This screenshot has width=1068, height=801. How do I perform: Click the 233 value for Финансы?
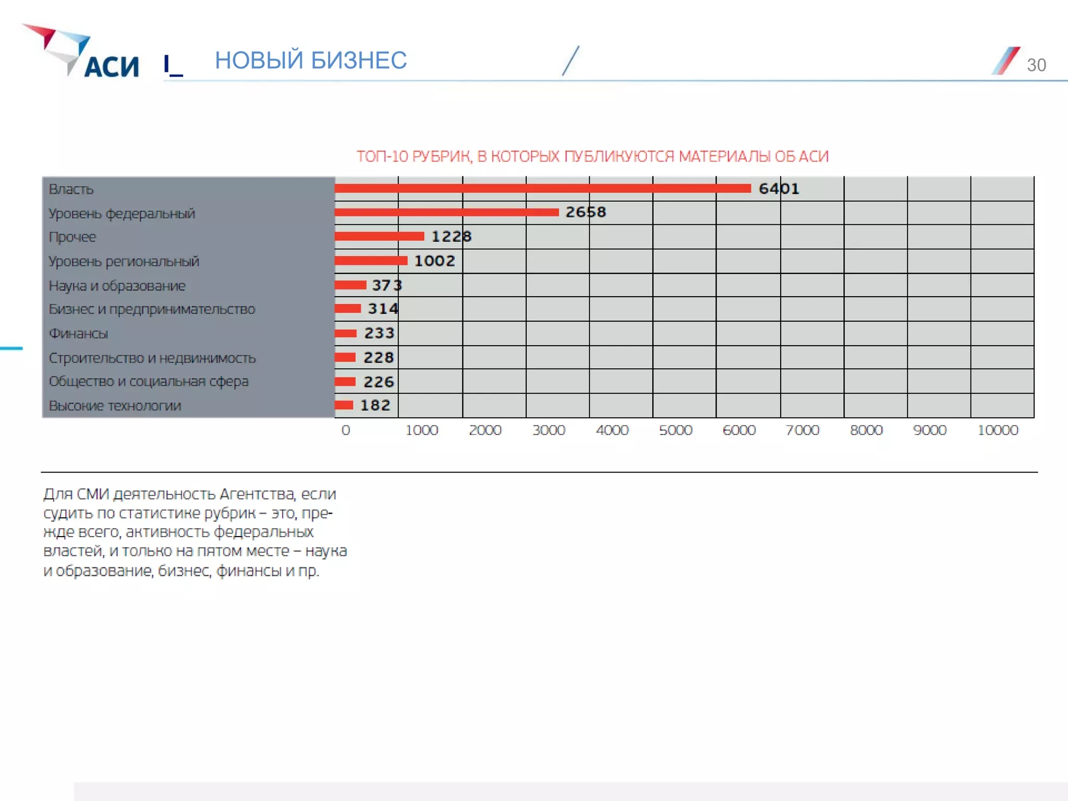(379, 333)
